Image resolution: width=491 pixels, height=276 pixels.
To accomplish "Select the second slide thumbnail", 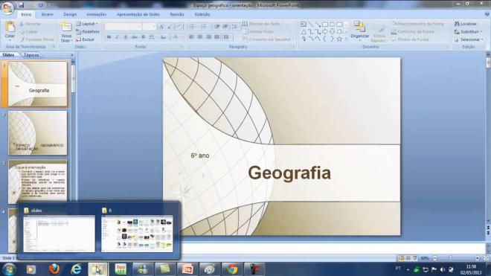I will [38, 133].
